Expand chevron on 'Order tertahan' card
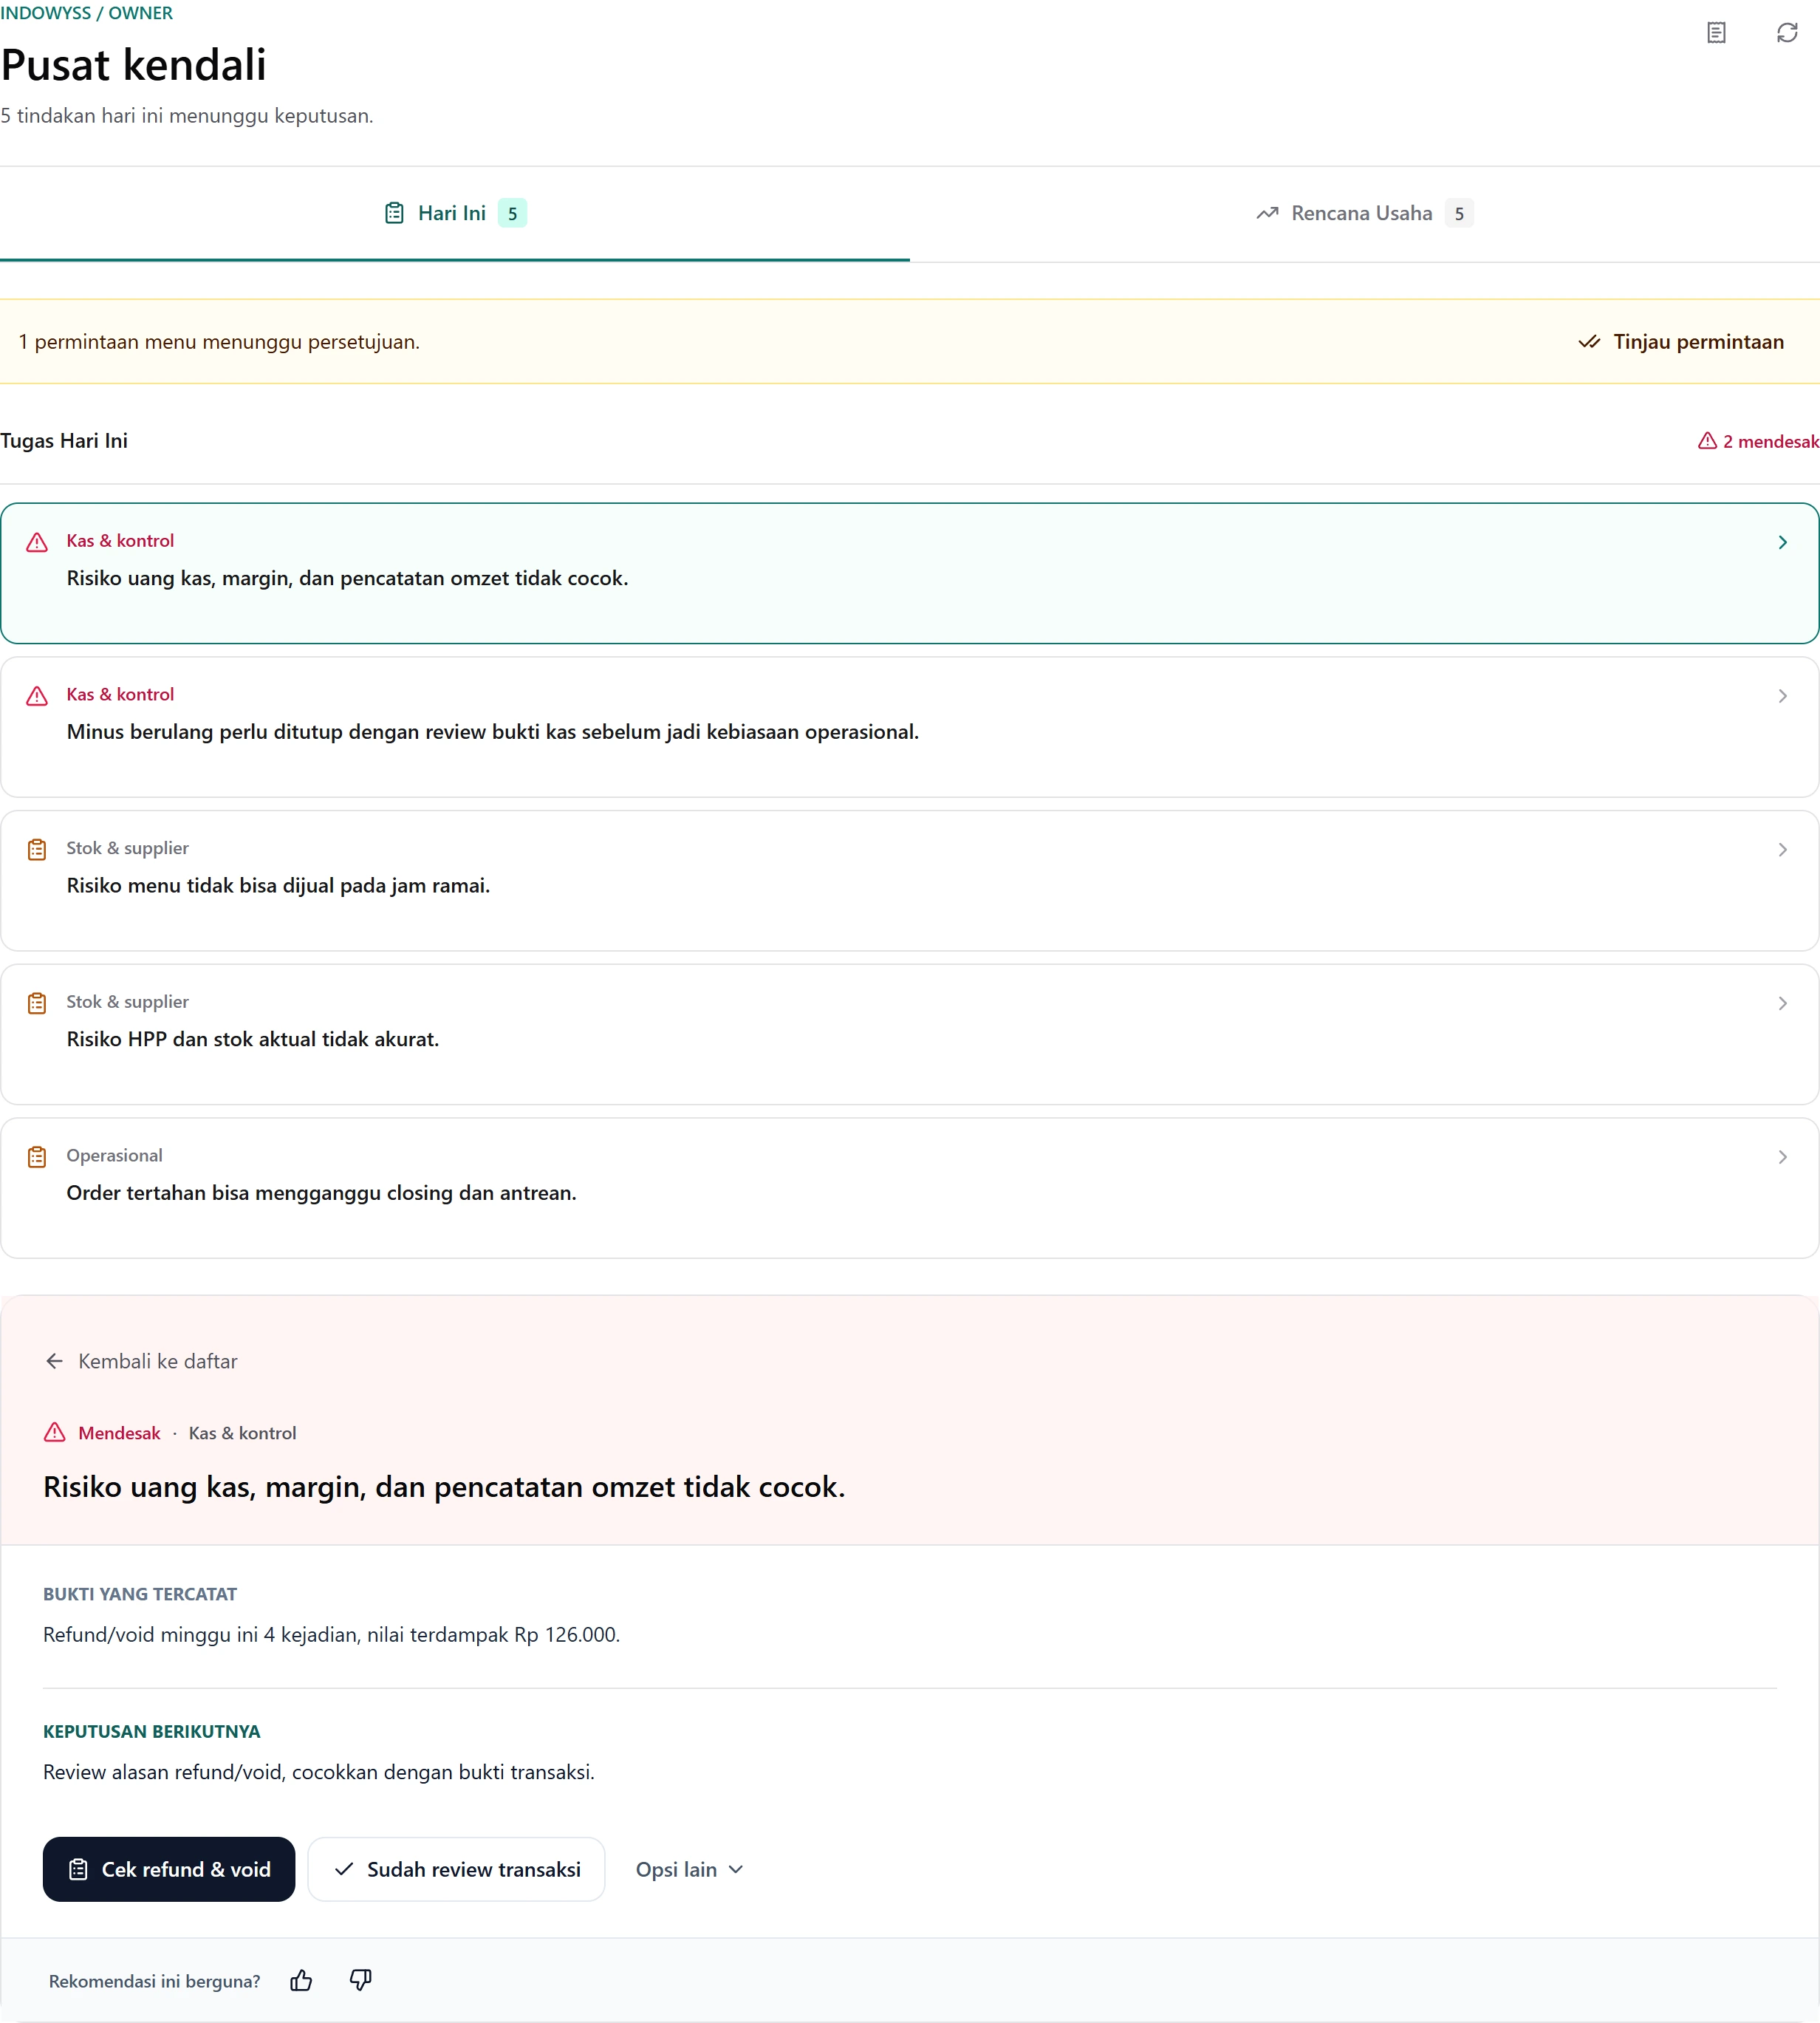This screenshot has width=1820, height=2023. coord(1782,1156)
